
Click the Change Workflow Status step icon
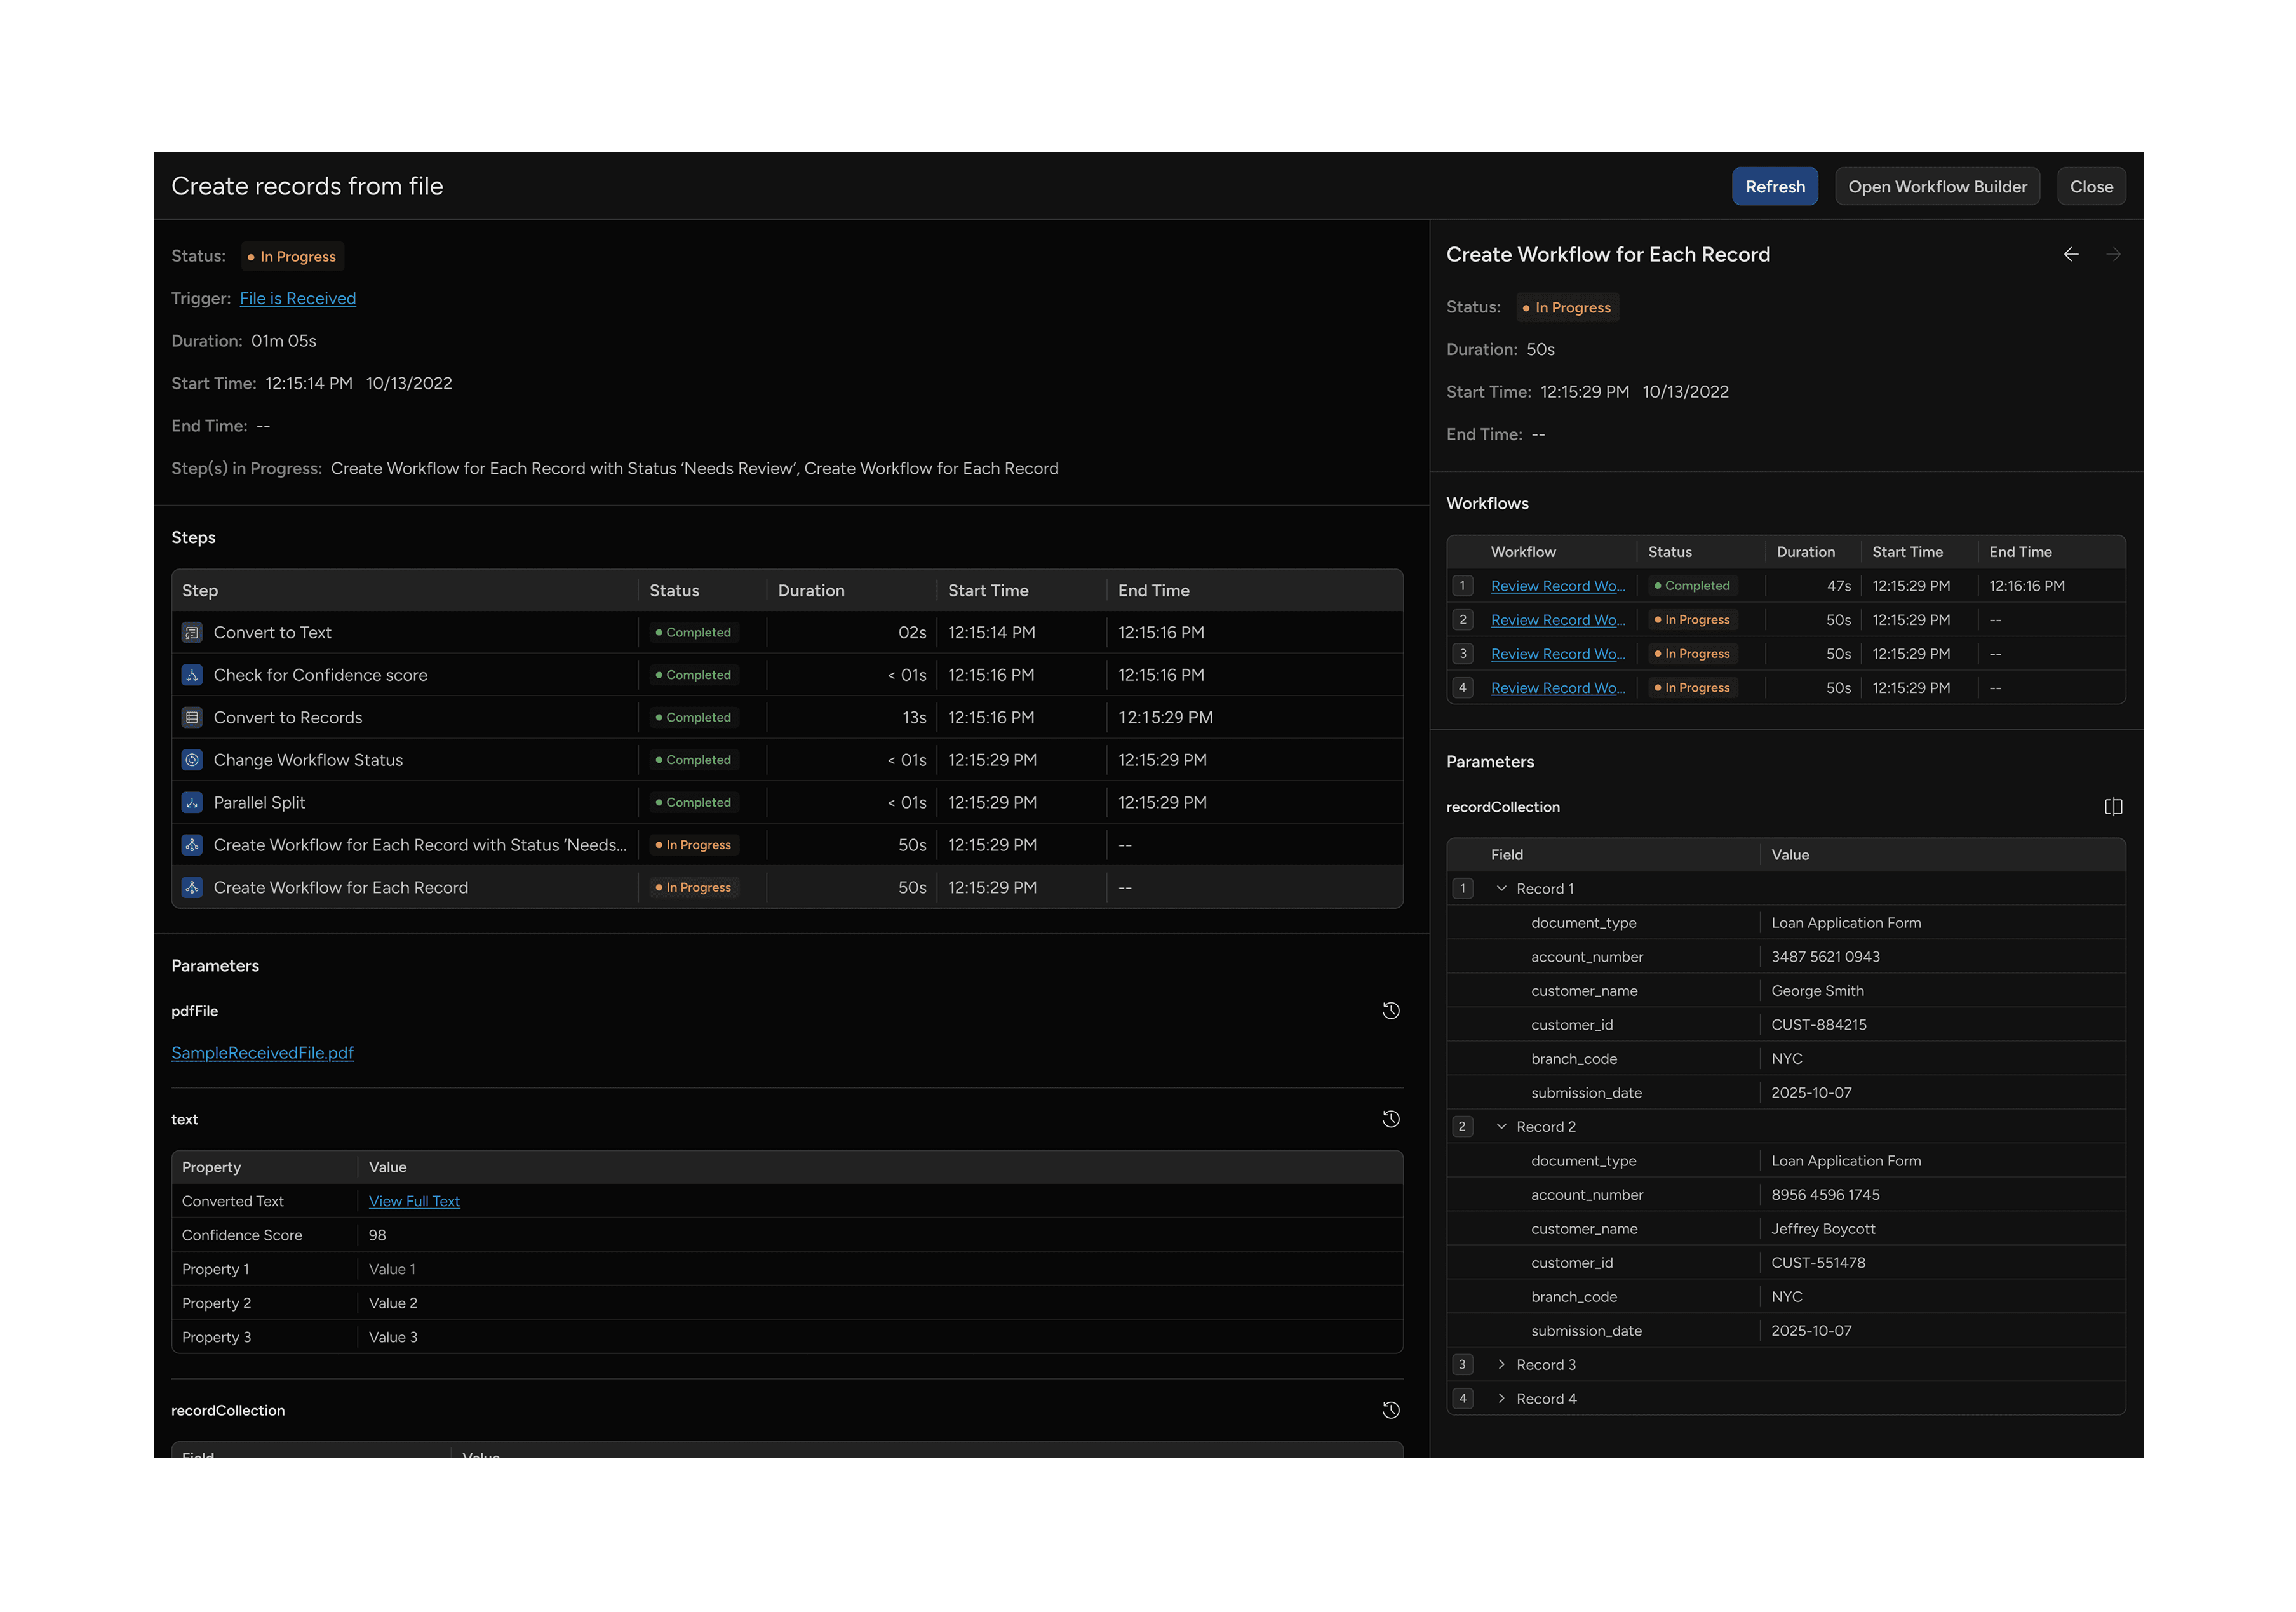tap(192, 760)
